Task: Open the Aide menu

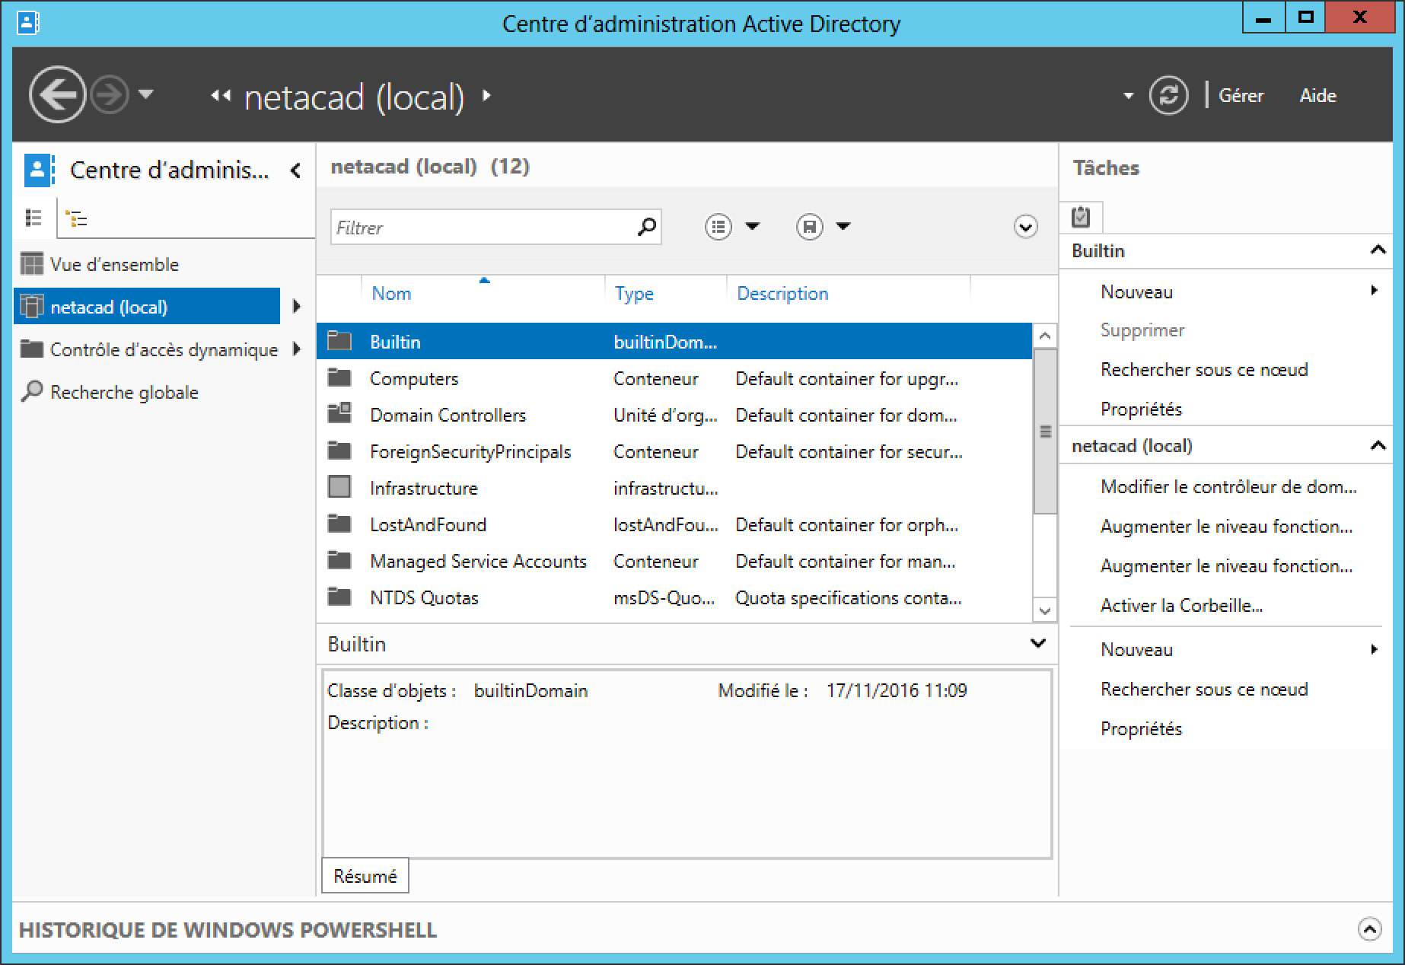Action: click(x=1317, y=96)
